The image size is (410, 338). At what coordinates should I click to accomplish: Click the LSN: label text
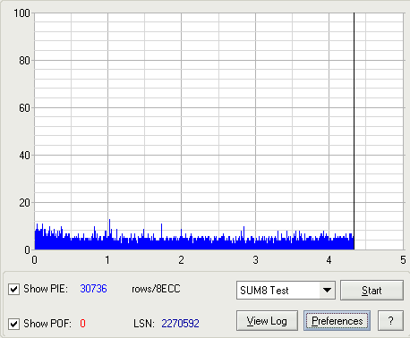click(144, 324)
